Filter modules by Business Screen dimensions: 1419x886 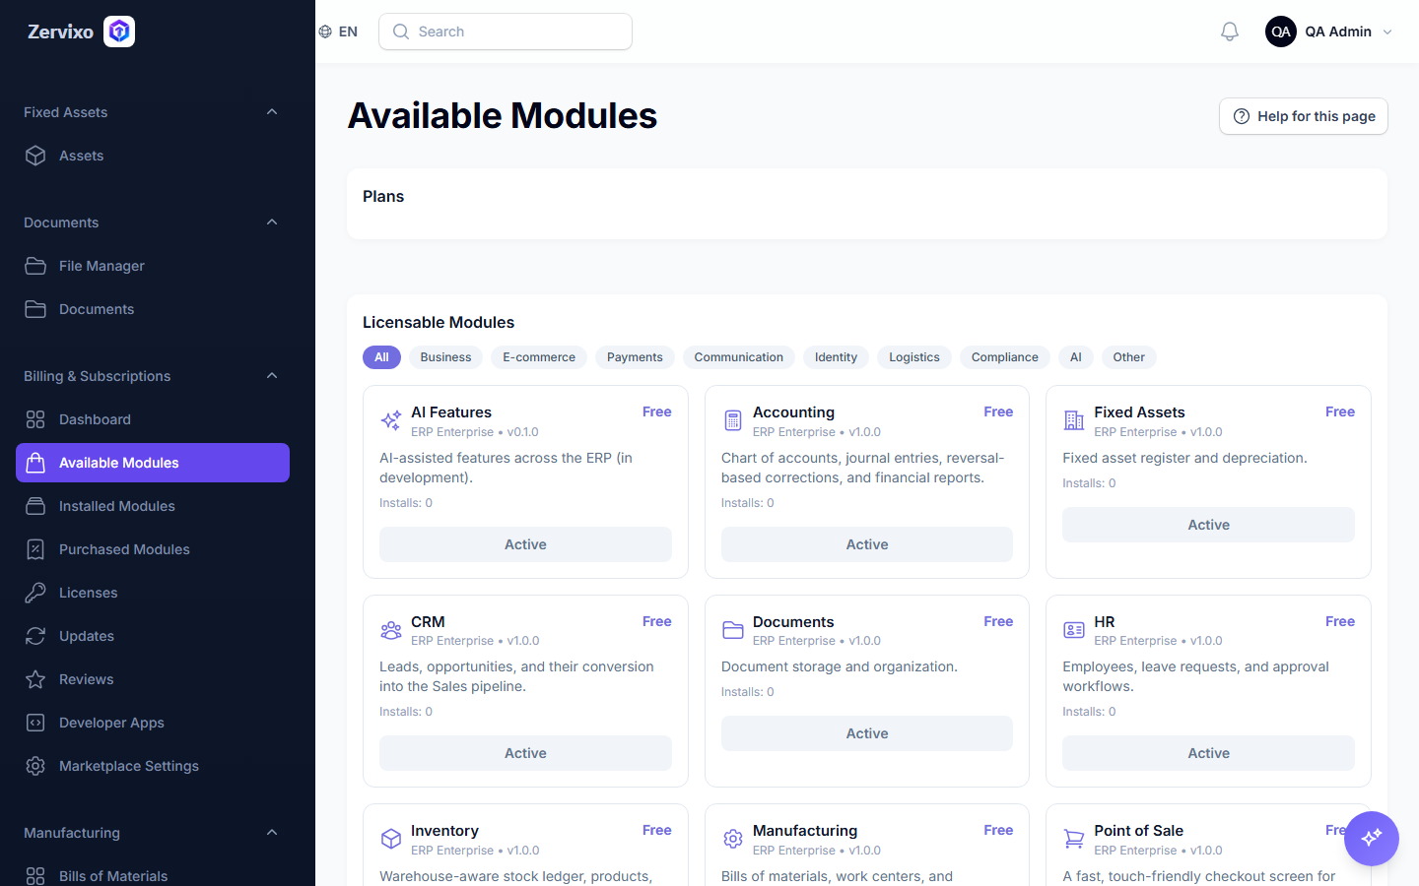point(445,357)
